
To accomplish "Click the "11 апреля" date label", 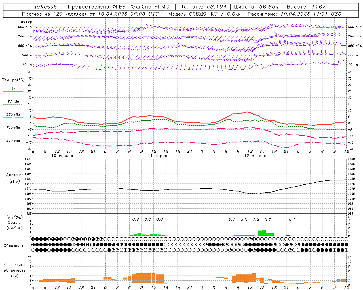I will tap(159, 156).
